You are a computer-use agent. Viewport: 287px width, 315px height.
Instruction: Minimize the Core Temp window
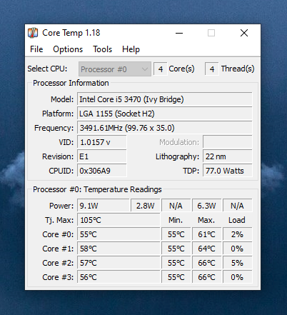click(179, 33)
